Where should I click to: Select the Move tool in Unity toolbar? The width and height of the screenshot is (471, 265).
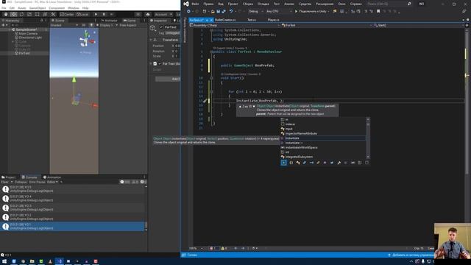(x=13, y=14)
